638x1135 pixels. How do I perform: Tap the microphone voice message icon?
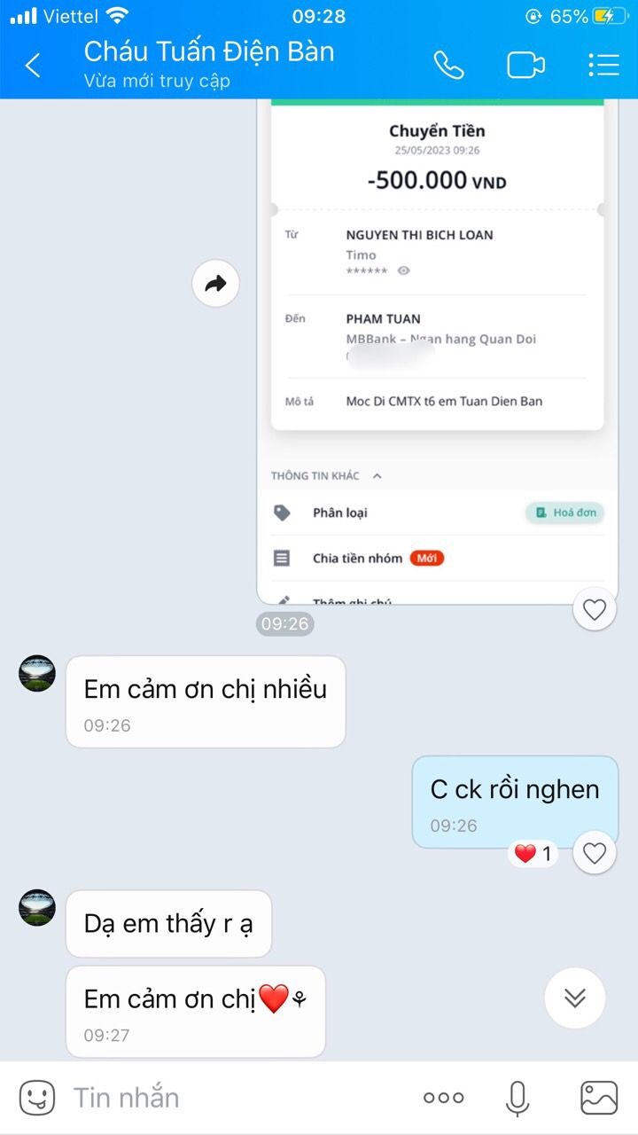tap(517, 1098)
